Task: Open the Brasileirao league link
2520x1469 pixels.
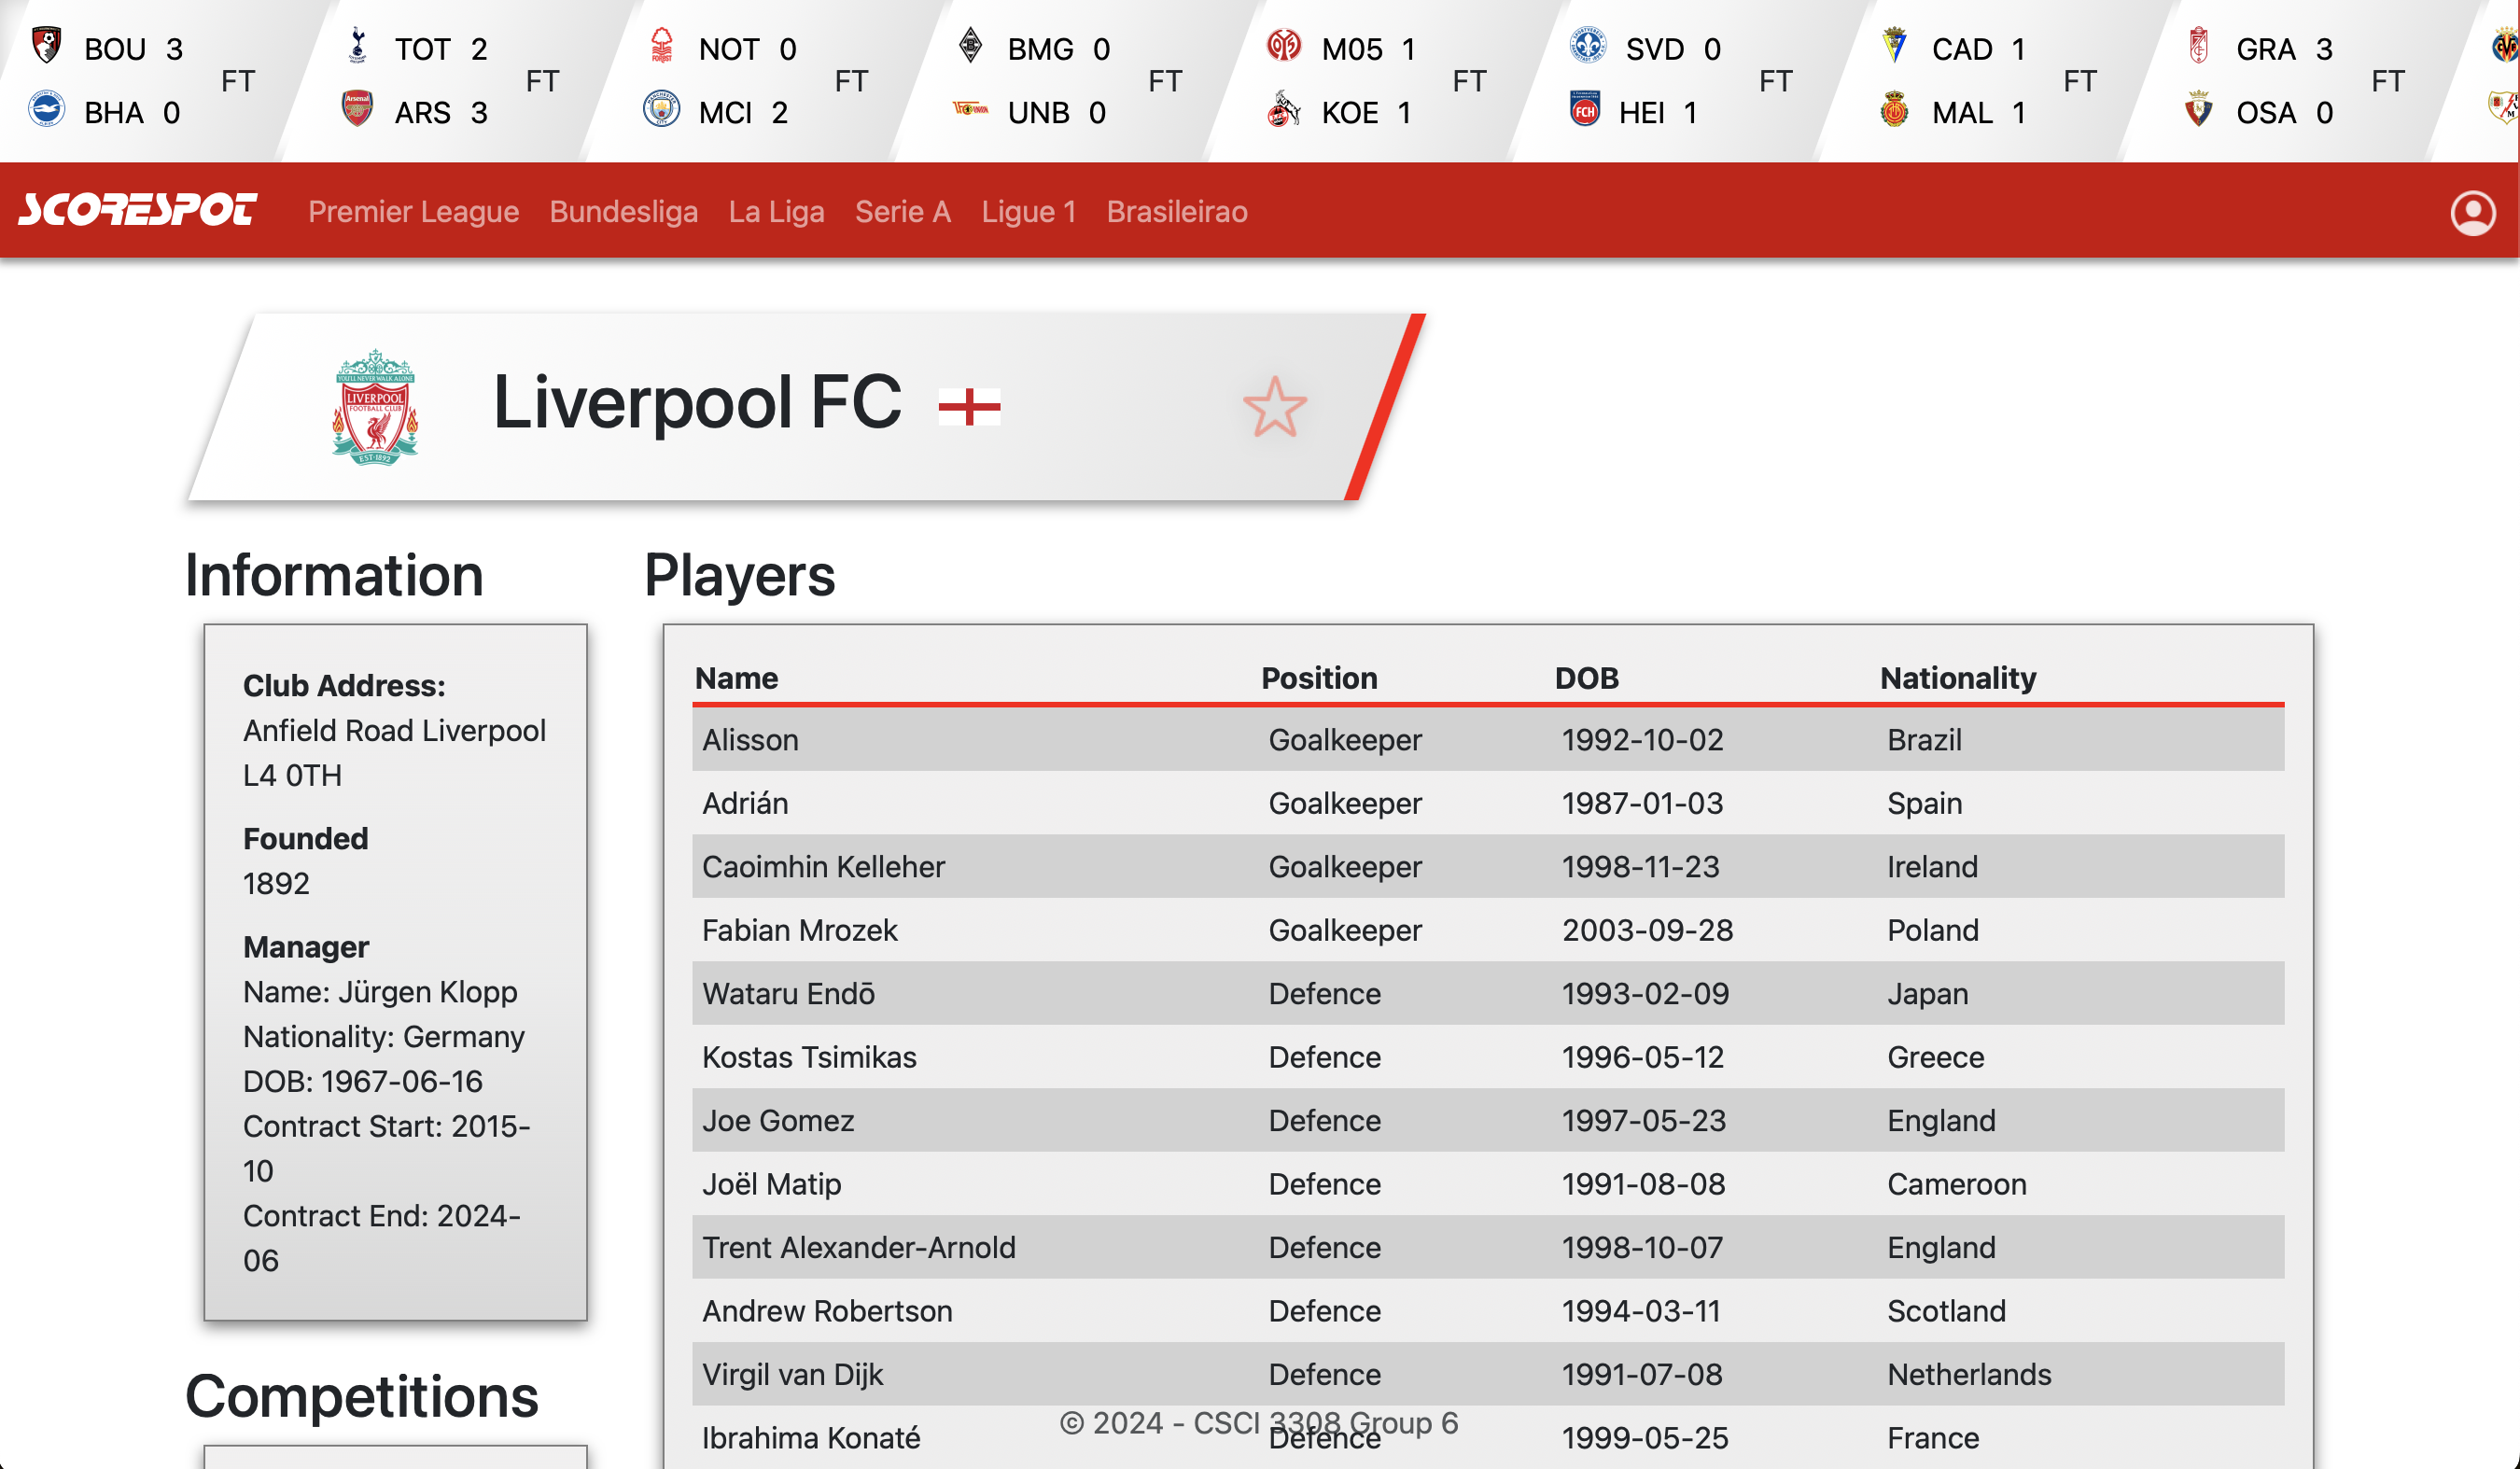Action: coord(1176,212)
